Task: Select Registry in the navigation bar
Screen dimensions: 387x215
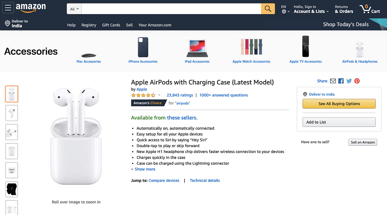Action: [89, 25]
